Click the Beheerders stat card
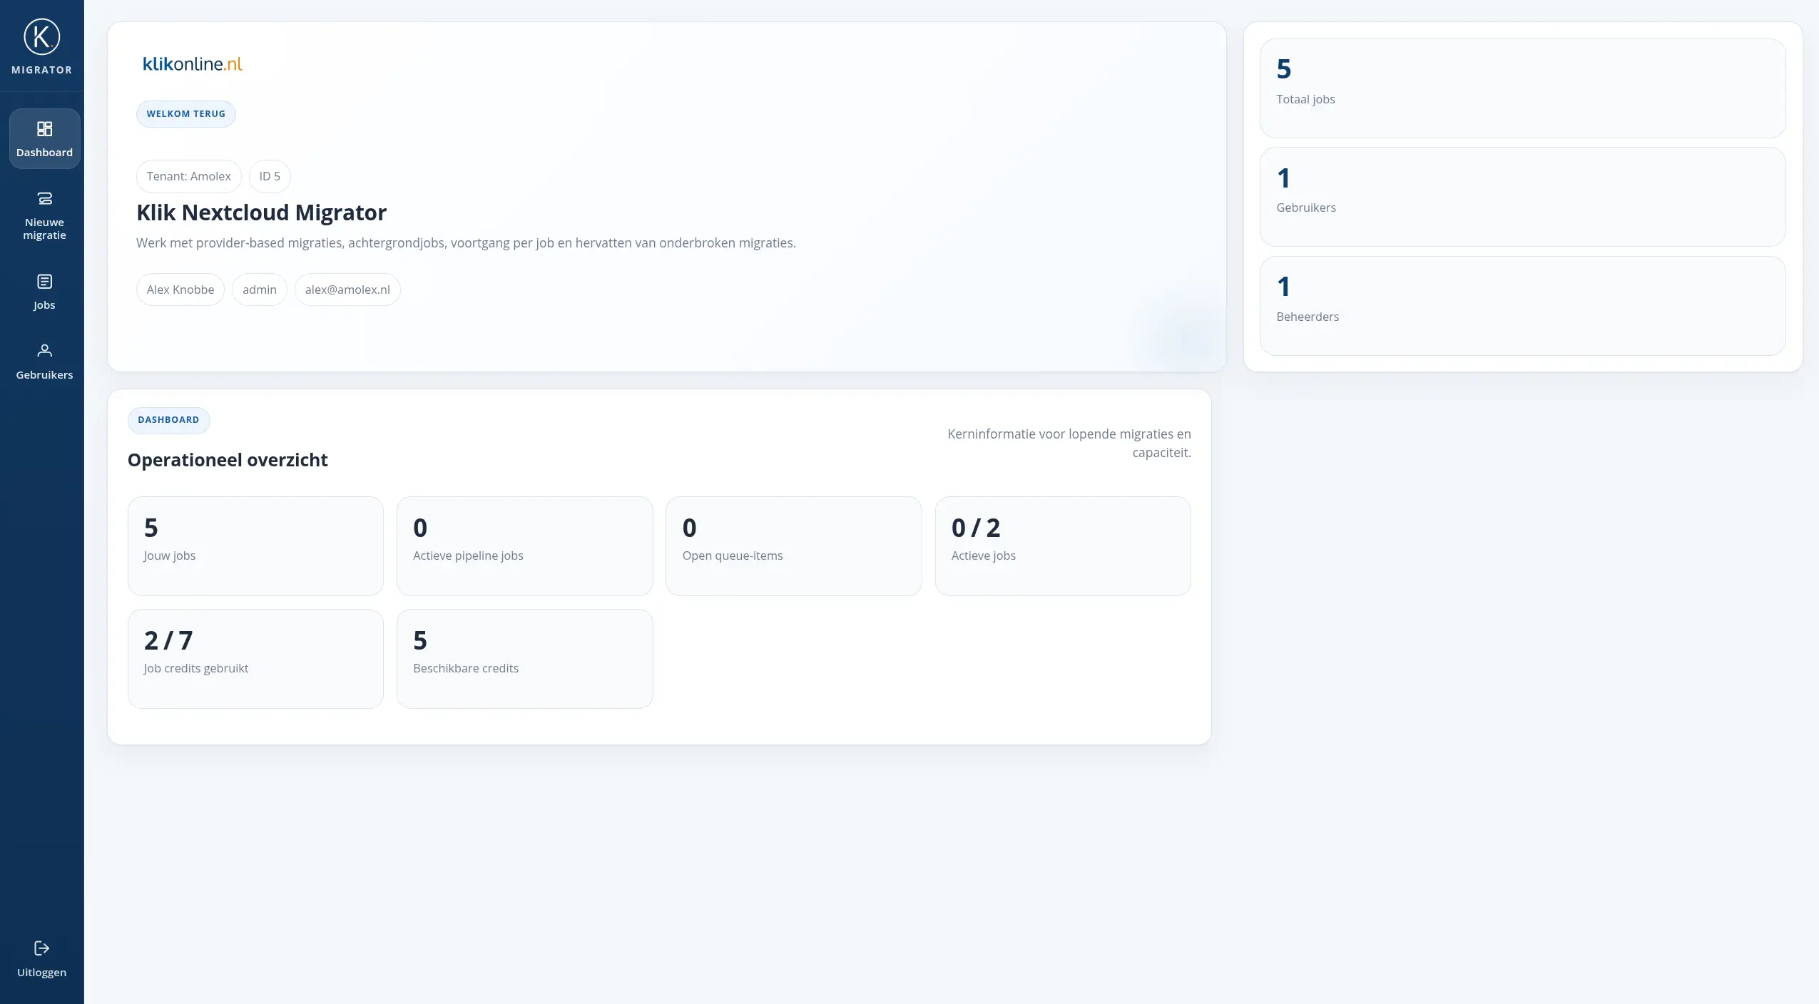This screenshot has height=1004, width=1819. point(1522,306)
